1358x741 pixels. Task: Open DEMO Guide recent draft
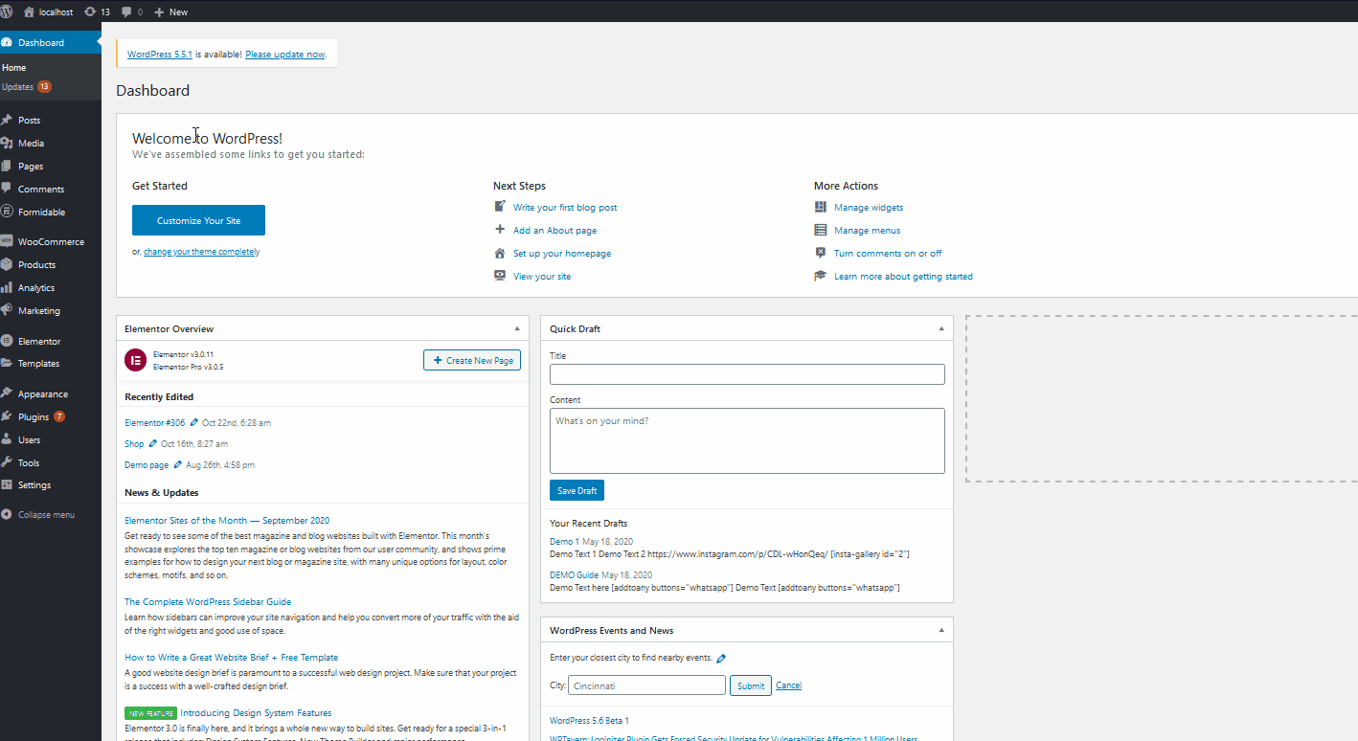point(574,575)
